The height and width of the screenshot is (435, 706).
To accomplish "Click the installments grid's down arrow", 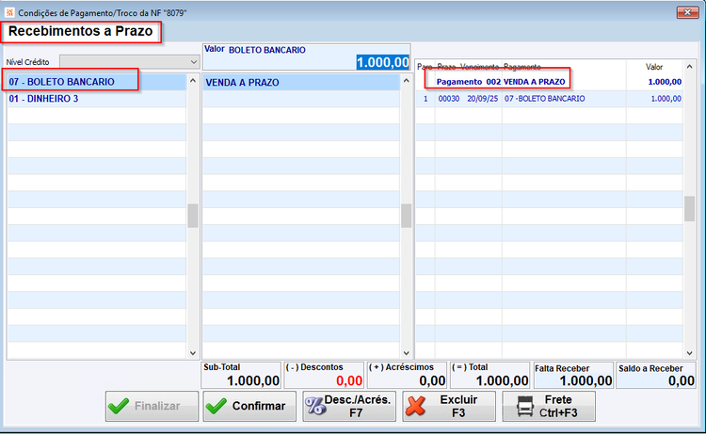I will click(x=689, y=353).
